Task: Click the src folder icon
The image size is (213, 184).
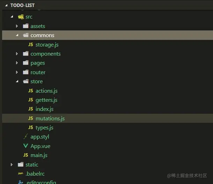Action: (x=21, y=17)
